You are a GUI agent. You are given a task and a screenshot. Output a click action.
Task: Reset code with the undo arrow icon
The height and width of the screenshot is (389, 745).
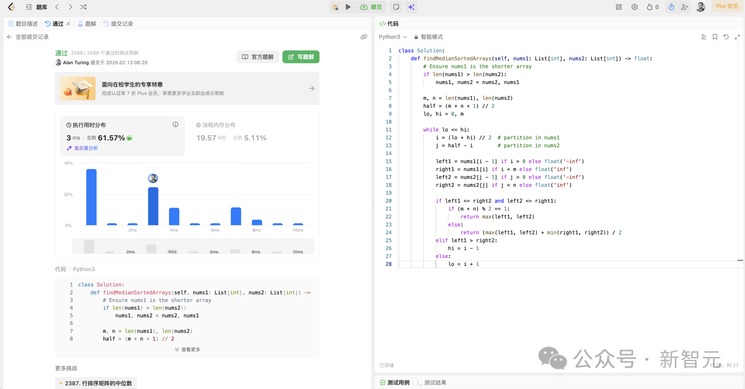[726, 37]
